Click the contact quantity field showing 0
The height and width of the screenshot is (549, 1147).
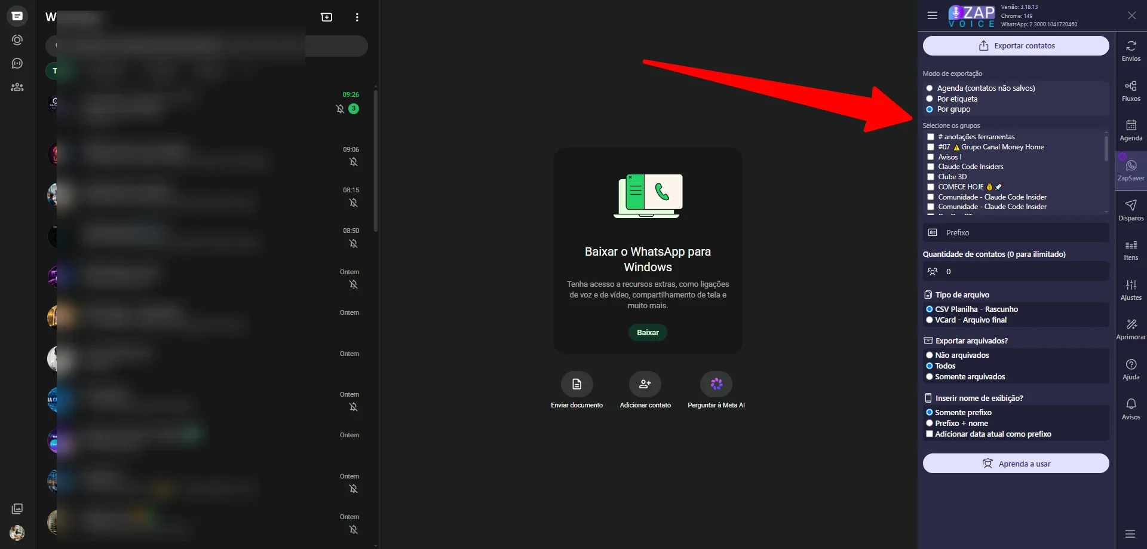pyautogui.click(x=1016, y=271)
